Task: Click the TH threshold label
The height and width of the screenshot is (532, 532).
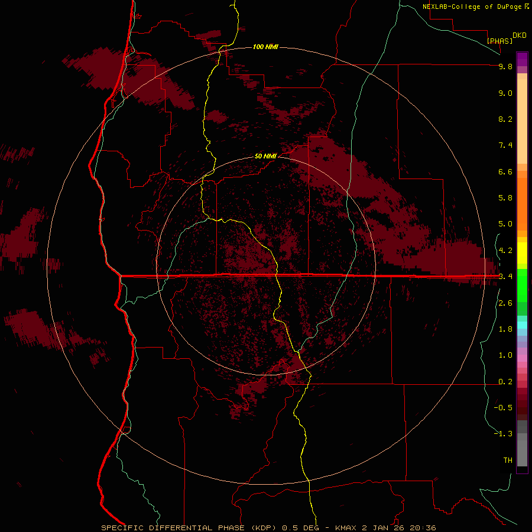Action: click(508, 460)
